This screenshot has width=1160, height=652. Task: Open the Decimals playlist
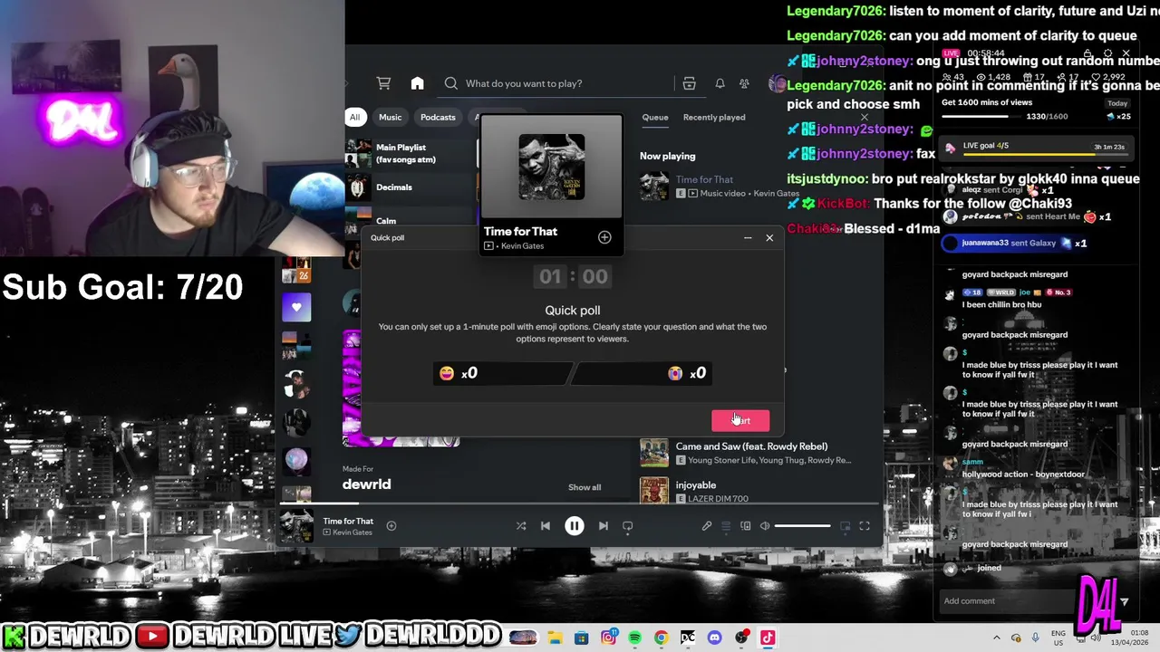point(410,187)
